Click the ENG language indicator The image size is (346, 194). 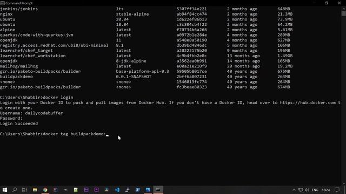click(315, 190)
